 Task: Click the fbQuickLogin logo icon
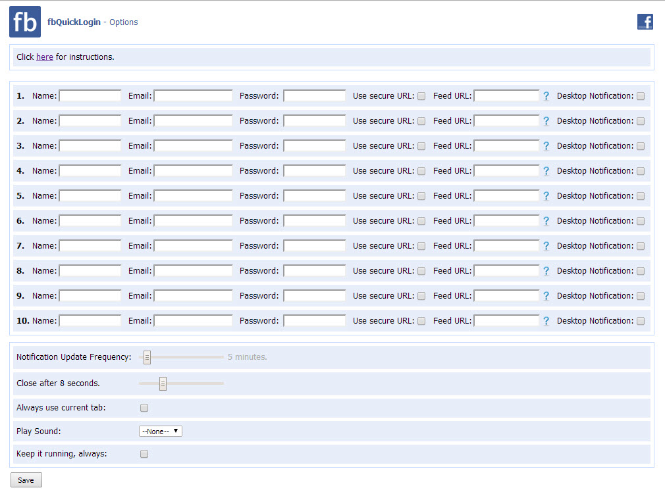click(25, 22)
